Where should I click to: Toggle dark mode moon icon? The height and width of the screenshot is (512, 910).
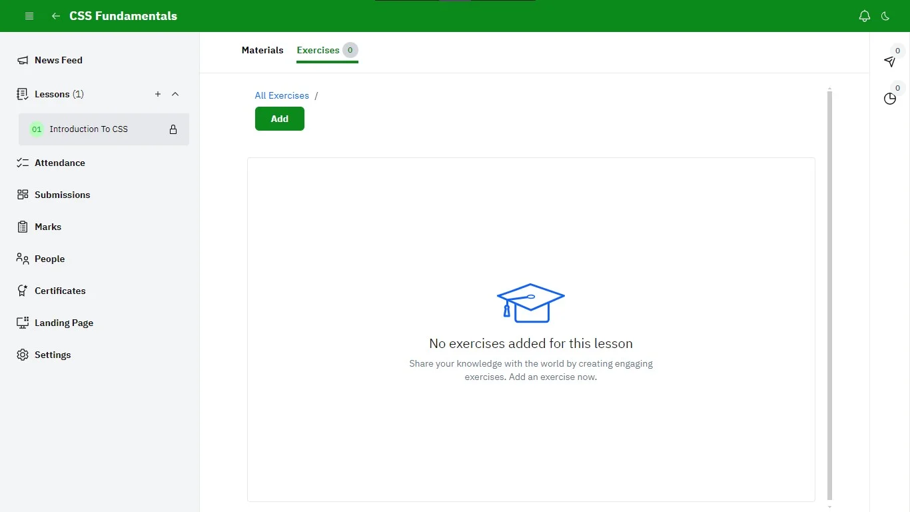885,16
